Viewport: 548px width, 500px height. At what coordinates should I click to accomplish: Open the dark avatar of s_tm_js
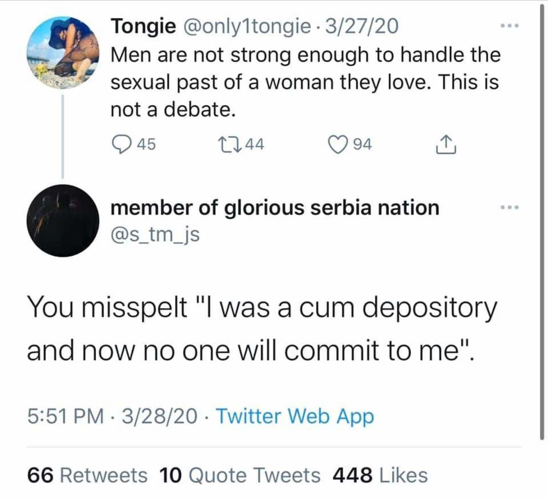click(x=63, y=221)
